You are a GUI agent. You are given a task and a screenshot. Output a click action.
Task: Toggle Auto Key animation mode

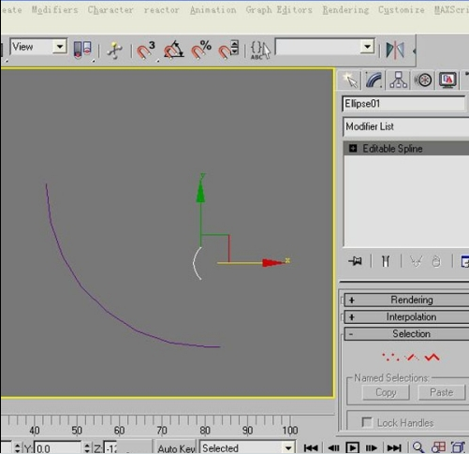(x=176, y=448)
